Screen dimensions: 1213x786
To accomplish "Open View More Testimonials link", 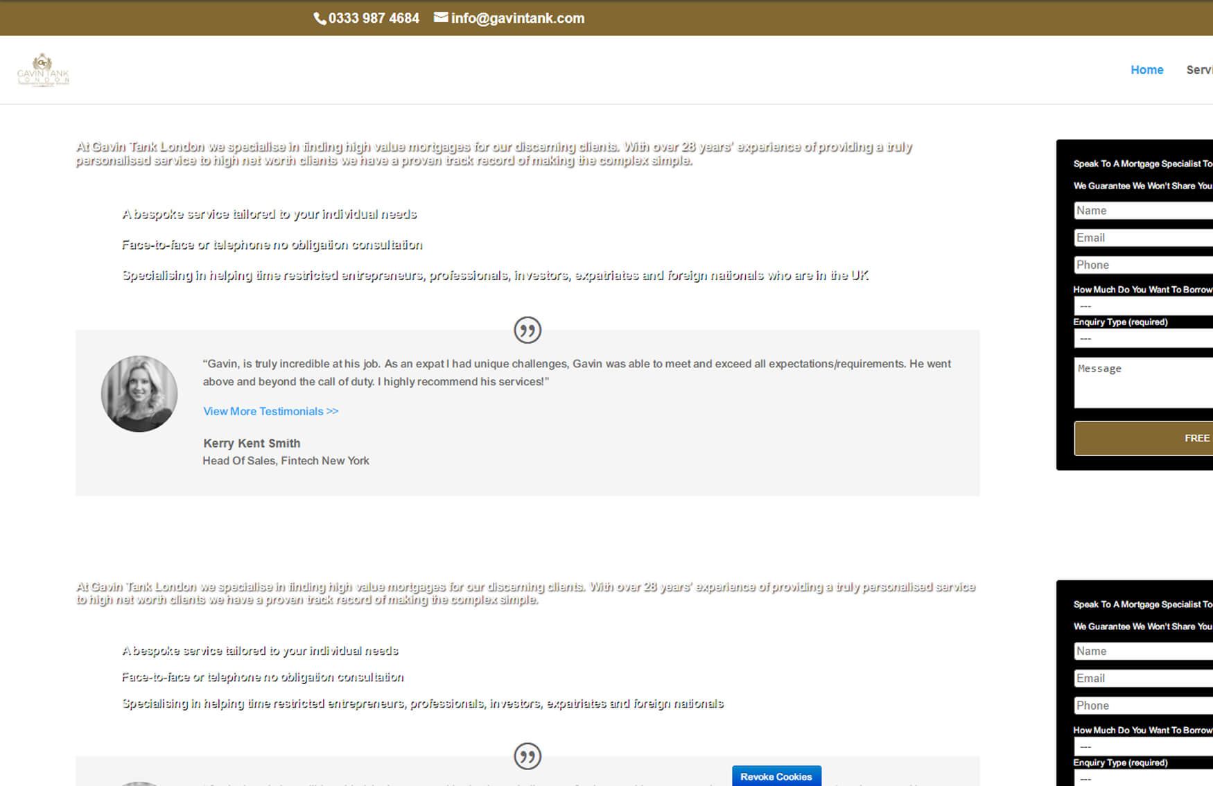I will 271,411.
